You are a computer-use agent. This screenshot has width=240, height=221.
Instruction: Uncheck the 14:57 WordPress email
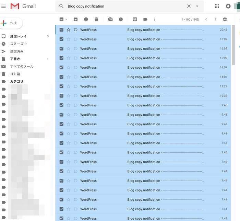pyautogui.click(x=61, y=67)
